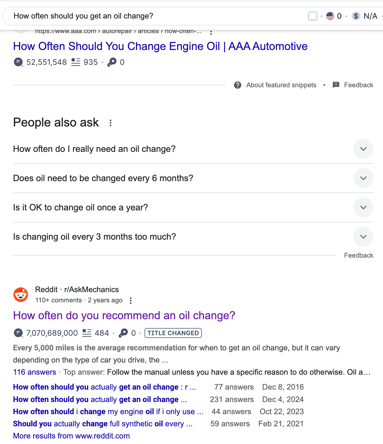383x444 pixels.
Task: Expand 'Is changing oil every 3 months too much?'
Action: point(363,237)
